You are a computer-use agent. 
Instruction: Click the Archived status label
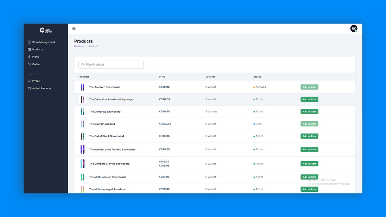pyautogui.click(x=261, y=87)
